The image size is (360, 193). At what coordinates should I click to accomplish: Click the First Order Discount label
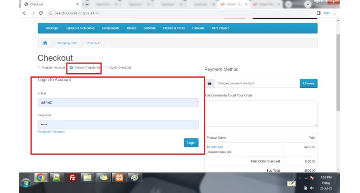265,161
